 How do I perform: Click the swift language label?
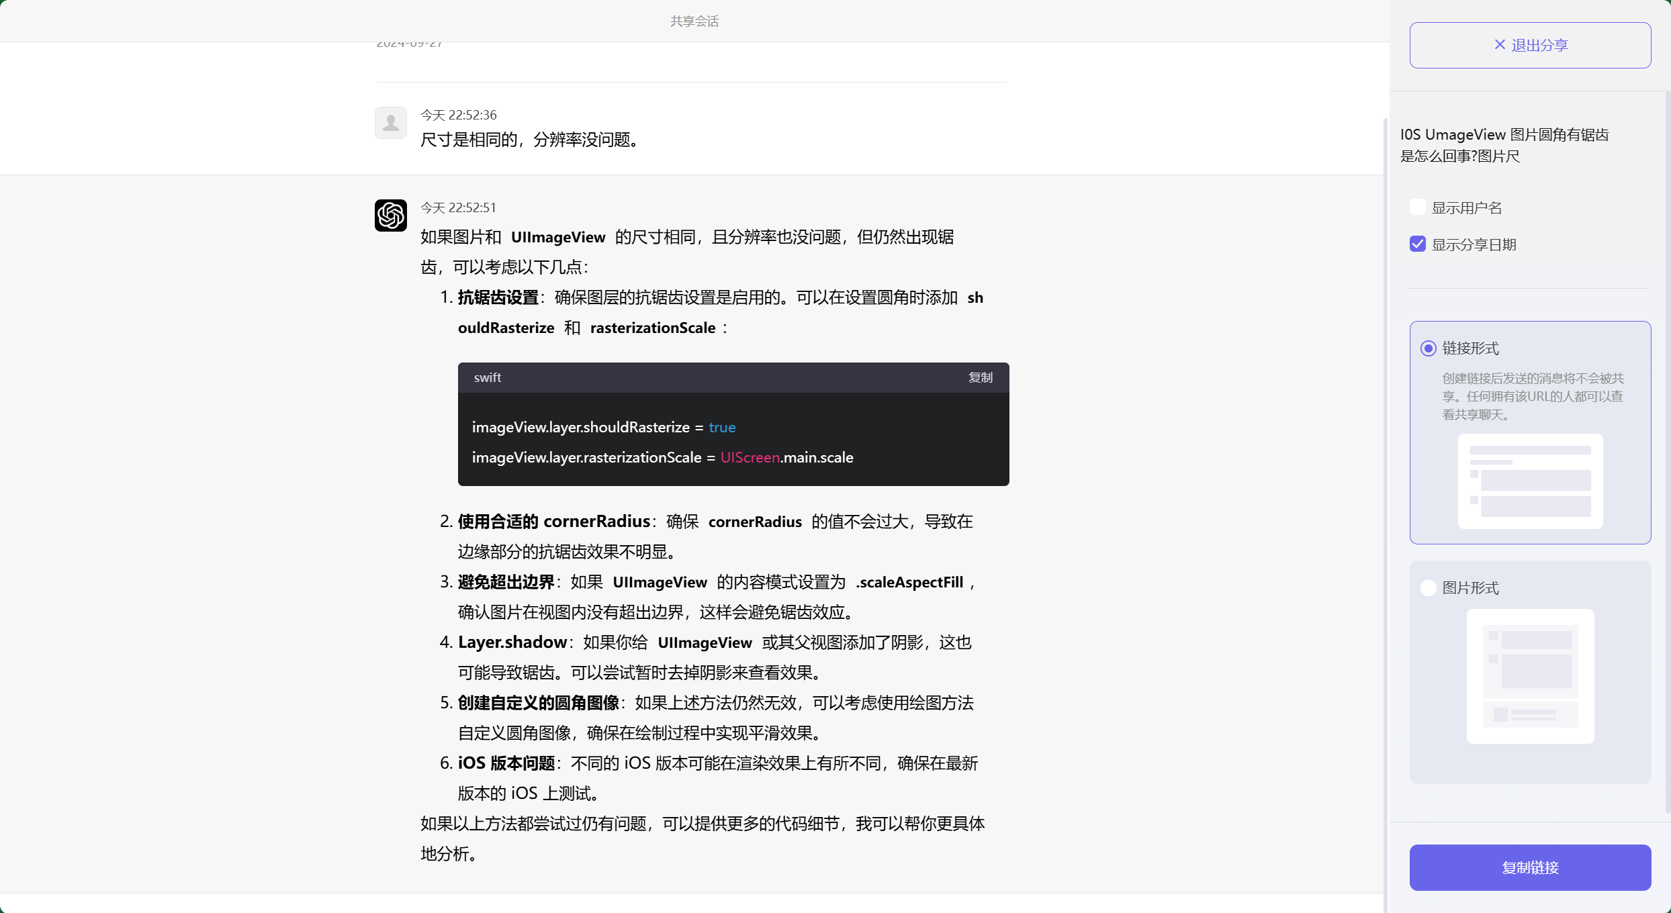tap(487, 377)
